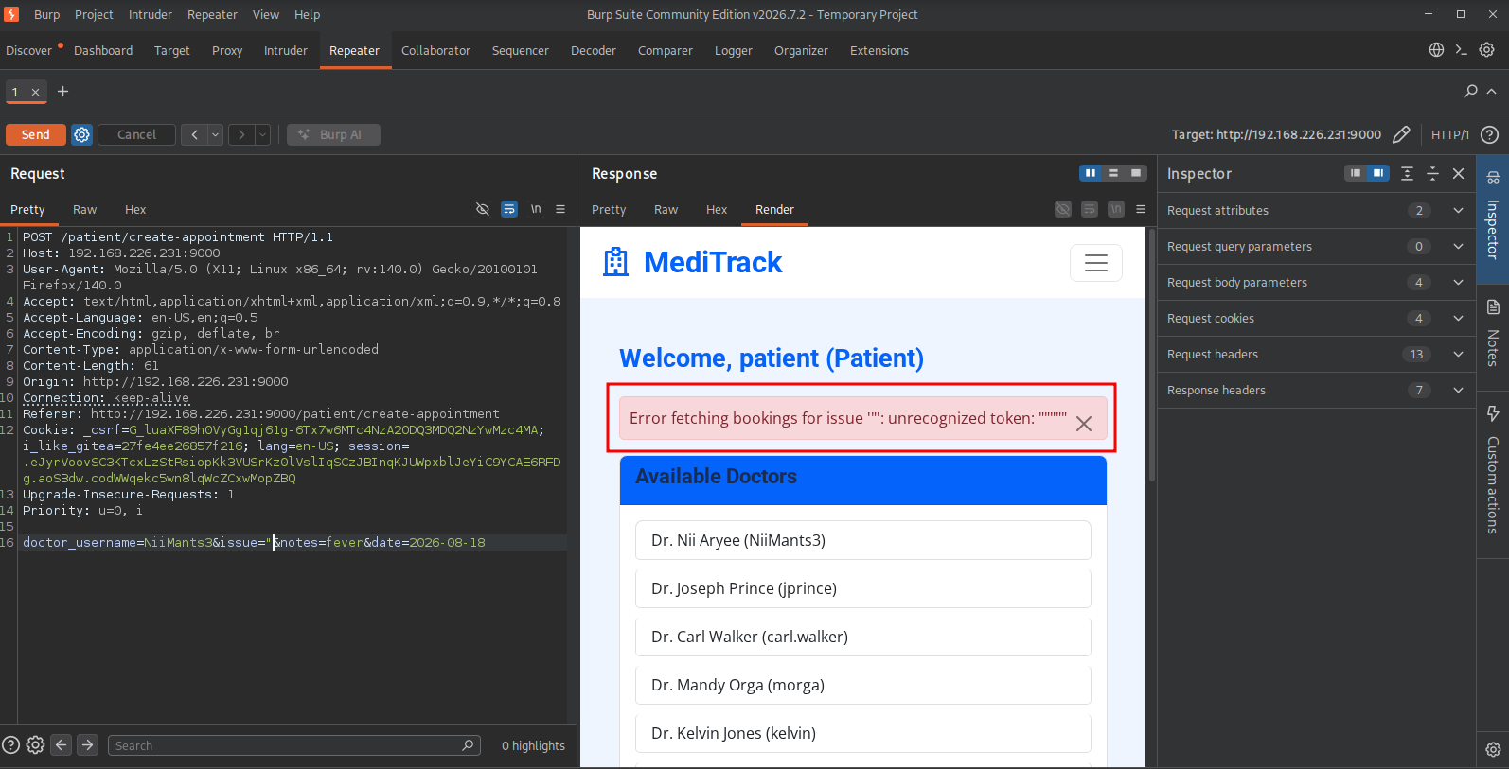This screenshot has height=769, width=1509.
Task: Jump to next search match
Action: 88,745
